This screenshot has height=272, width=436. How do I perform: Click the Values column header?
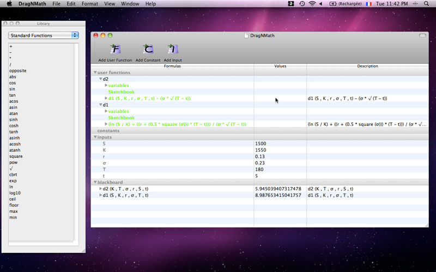pyautogui.click(x=280, y=66)
